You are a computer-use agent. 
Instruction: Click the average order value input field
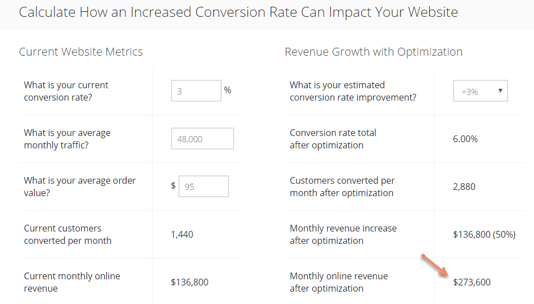pos(204,187)
